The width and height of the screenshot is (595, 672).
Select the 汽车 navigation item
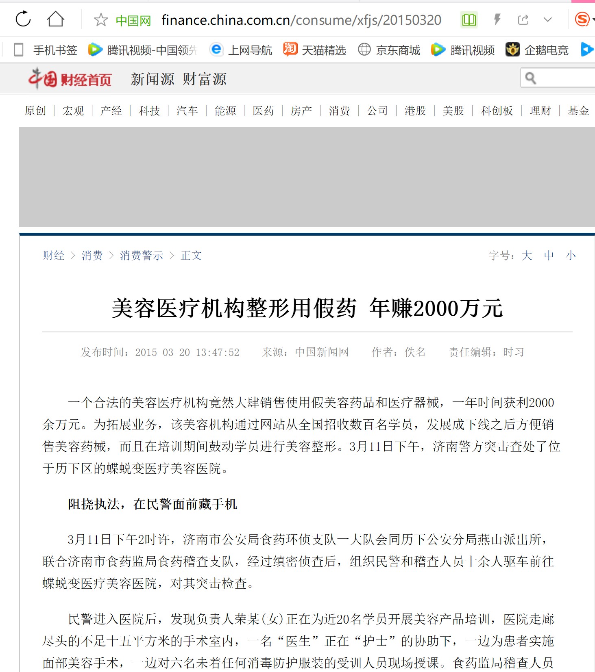click(187, 111)
